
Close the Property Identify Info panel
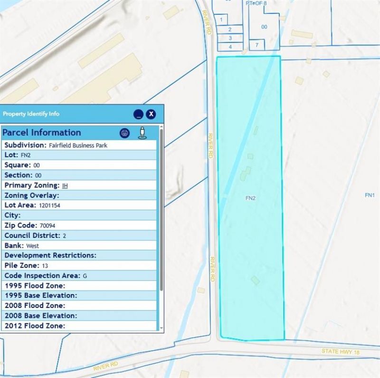(151, 114)
